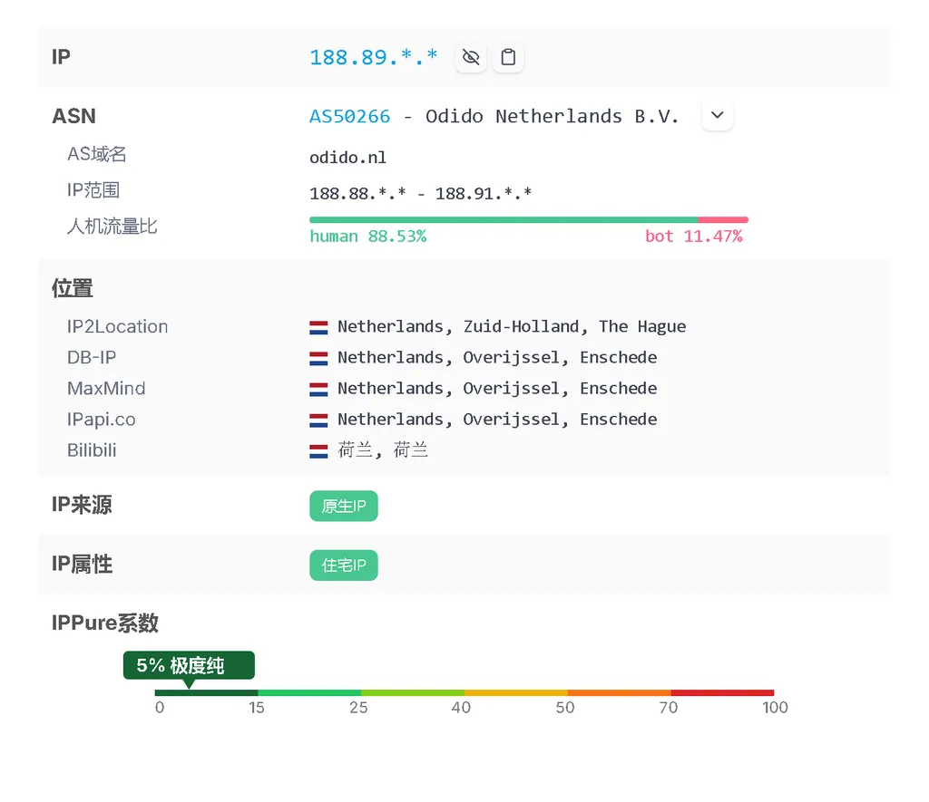Toggle IP visibility with the crossed-eye icon
929x802 pixels.
point(470,56)
